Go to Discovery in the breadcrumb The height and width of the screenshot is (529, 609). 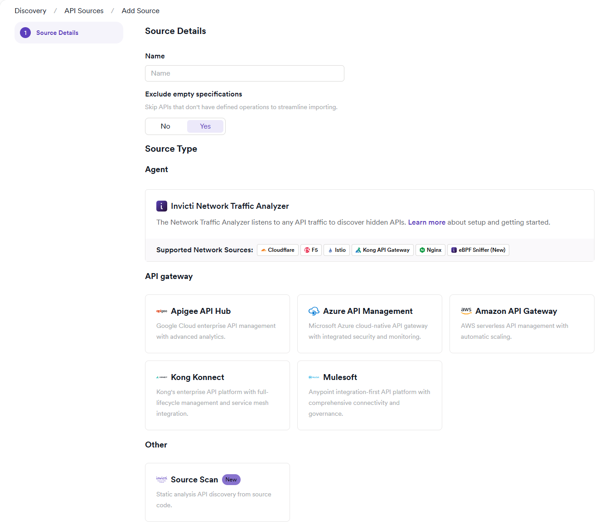pyautogui.click(x=30, y=11)
